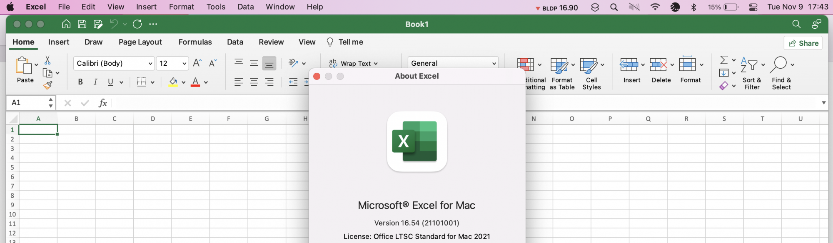Click the Home icon in title bar
The height and width of the screenshot is (243, 833).
(x=66, y=24)
